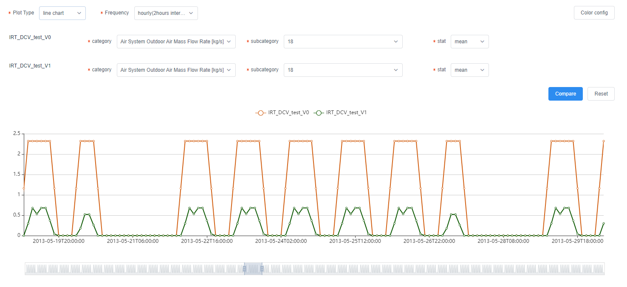Open stat dropdown for IRT_DCV_test_V1
The image size is (627, 287).
(470, 70)
